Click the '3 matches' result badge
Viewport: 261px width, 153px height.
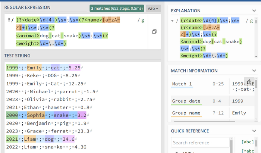(x=116, y=8)
